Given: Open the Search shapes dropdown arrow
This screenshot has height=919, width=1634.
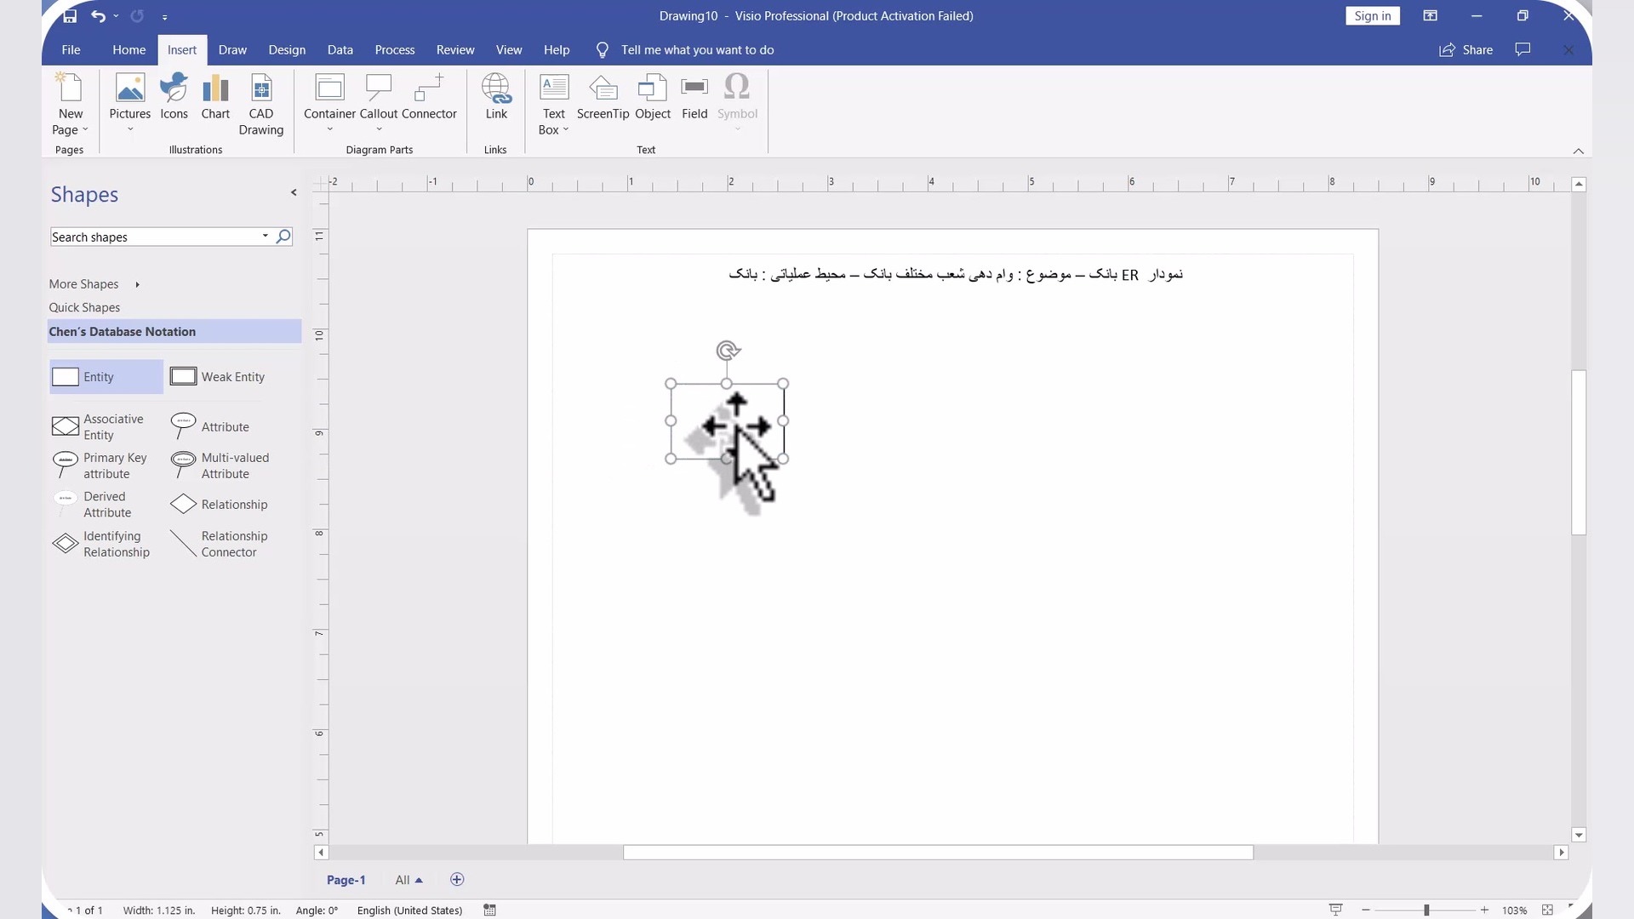Looking at the screenshot, I should pyautogui.click(x=266, y=237).
